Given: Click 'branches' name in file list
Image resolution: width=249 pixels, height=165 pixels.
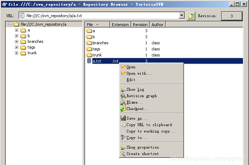Looking at the screenshot, I should pyautogui.click(x=100, y=43).
